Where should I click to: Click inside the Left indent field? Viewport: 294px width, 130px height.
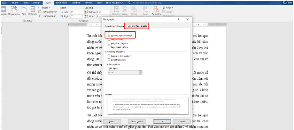pyautogui.click(x=76, y=12)
